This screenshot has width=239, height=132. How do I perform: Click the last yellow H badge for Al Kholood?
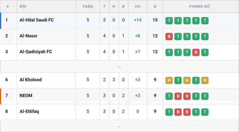pos(205,80)
